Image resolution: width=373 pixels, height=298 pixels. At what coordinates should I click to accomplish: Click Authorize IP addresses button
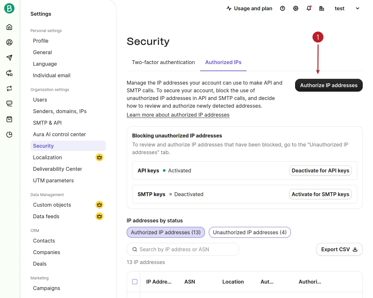(328, 85)
